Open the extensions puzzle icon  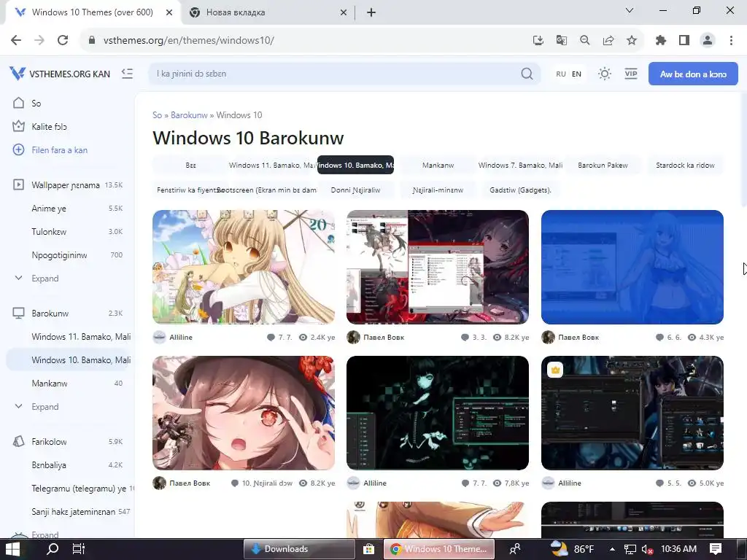(x=661, y=40)
